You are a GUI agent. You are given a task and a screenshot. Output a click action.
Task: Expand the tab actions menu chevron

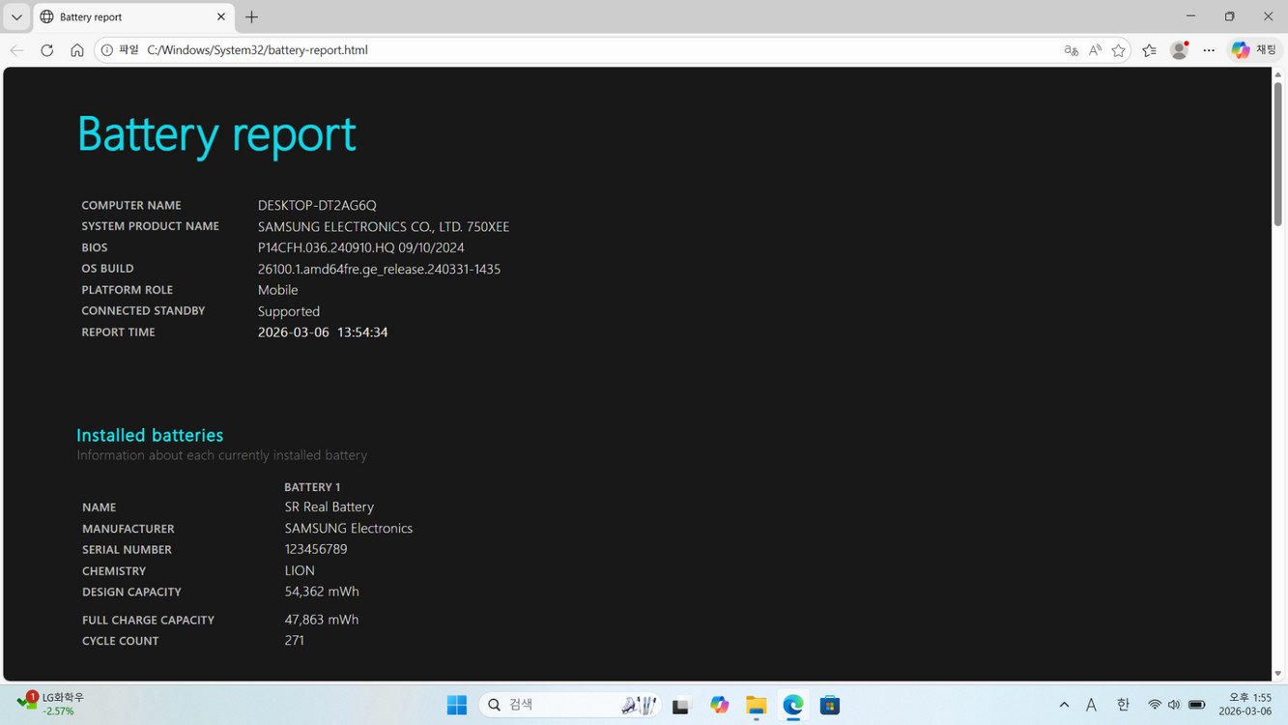tap(16, 17)
